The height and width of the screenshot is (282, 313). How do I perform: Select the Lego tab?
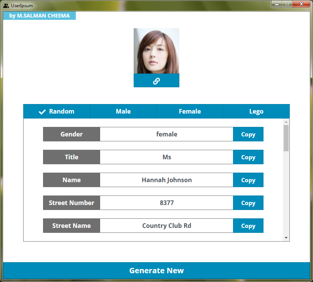tap(256, 111)
